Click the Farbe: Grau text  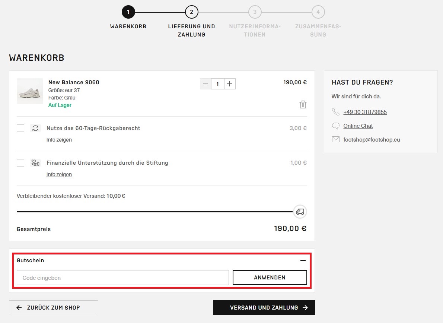(x=62, y=98)
